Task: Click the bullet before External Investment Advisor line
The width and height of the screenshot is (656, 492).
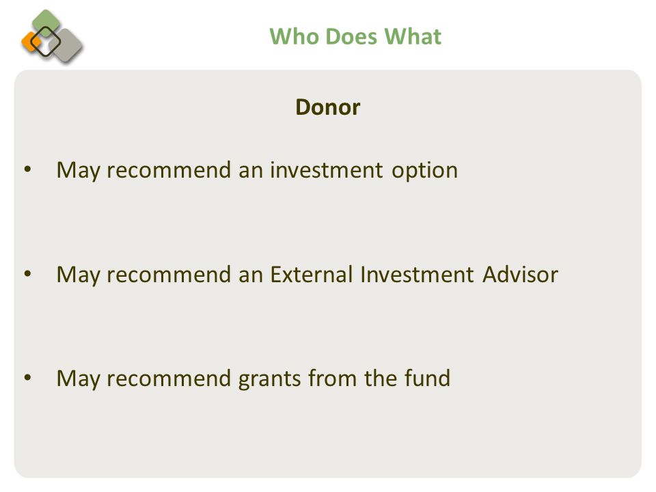Action: click(27, 274)
